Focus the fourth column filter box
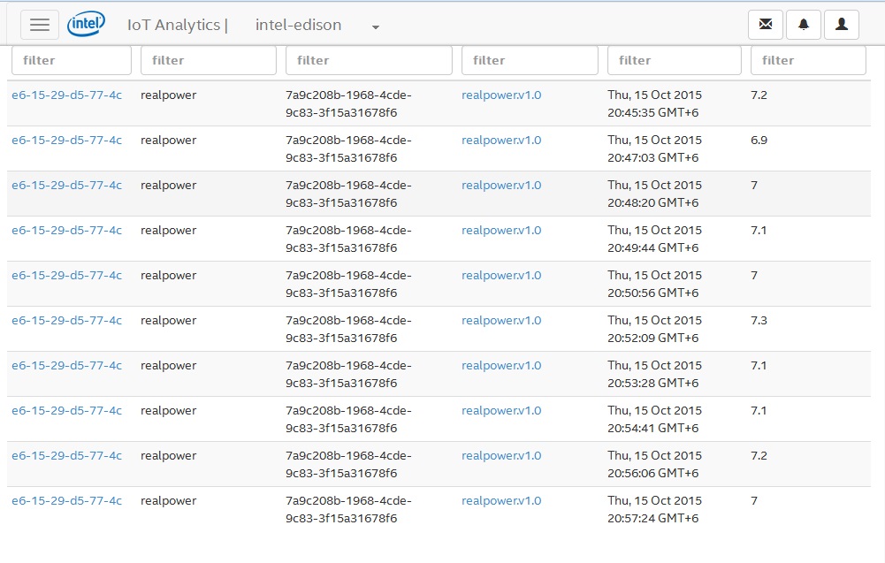This screenshot has height=563, width=885. coord(530,61)
